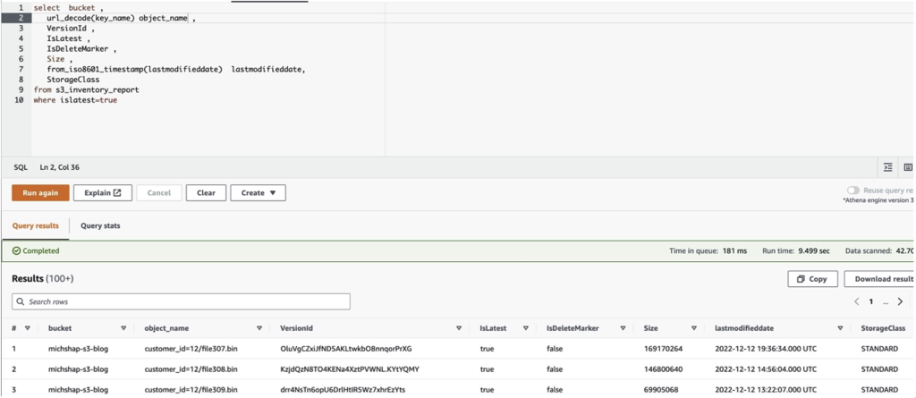Click the 'Run time: 9.499 sec' text
916x398 pixels.
pyautogui.click(x=796, y=250)
